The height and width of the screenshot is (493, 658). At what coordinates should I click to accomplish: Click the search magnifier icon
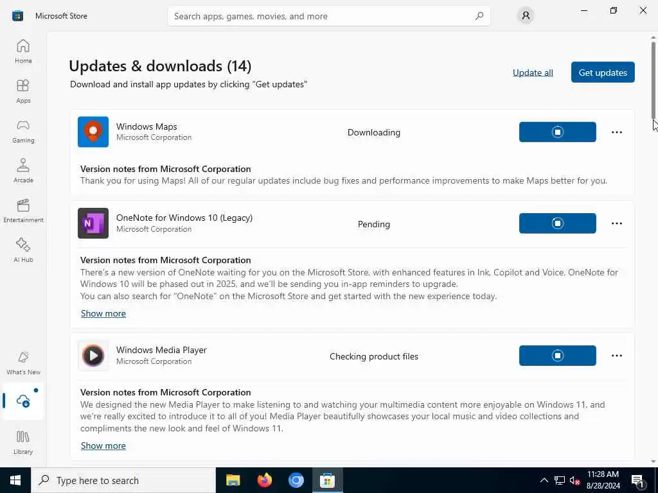(479, 16)
